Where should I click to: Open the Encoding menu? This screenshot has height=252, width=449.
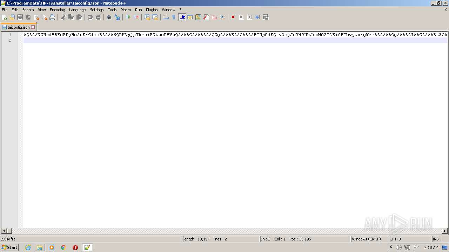pos(58,10)
